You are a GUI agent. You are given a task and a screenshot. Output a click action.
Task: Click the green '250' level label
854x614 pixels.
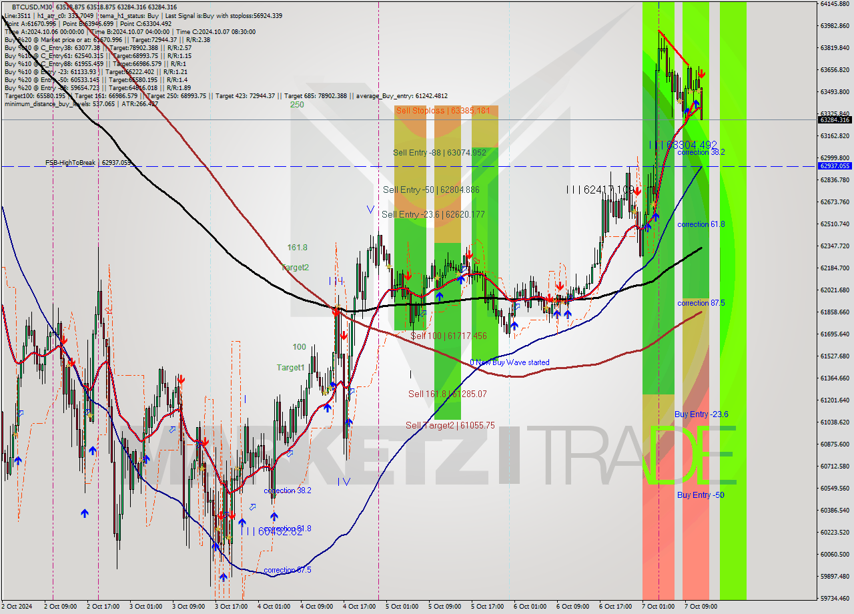coord(297,105)
